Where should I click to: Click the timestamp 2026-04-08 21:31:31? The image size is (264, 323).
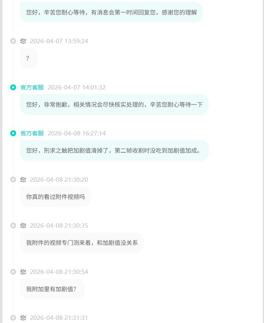(x=59, y=318)
